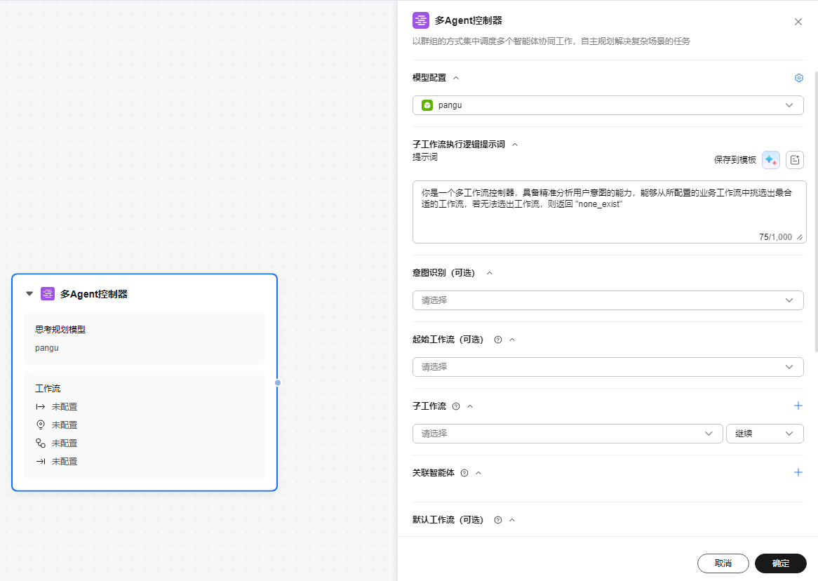Click the 确定 confirm button
818x581 pixels.
[780, 563]
